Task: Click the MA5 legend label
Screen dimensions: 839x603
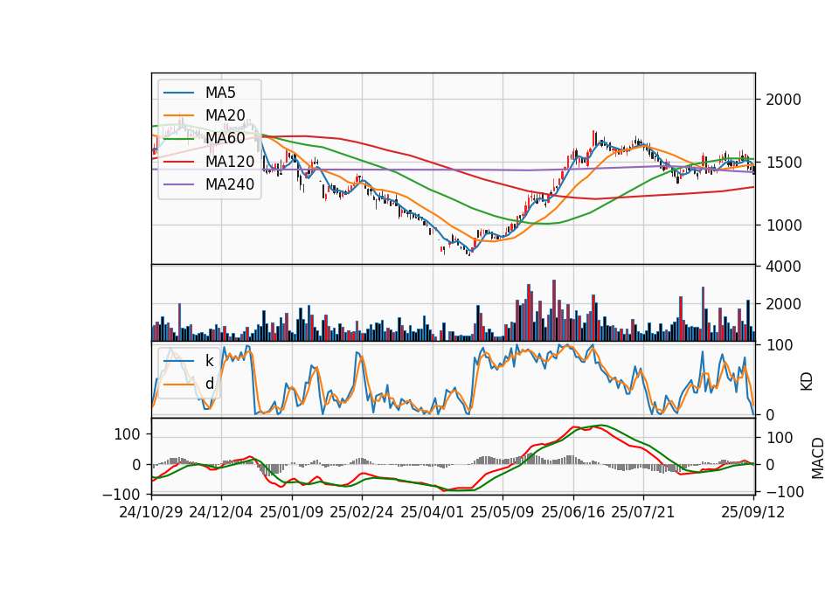Action: (x=220, y=93)
